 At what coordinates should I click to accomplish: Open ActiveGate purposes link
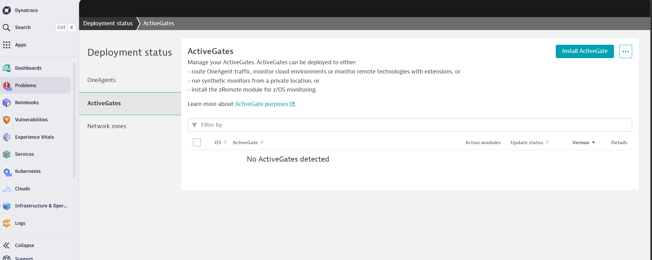[262, 104]
